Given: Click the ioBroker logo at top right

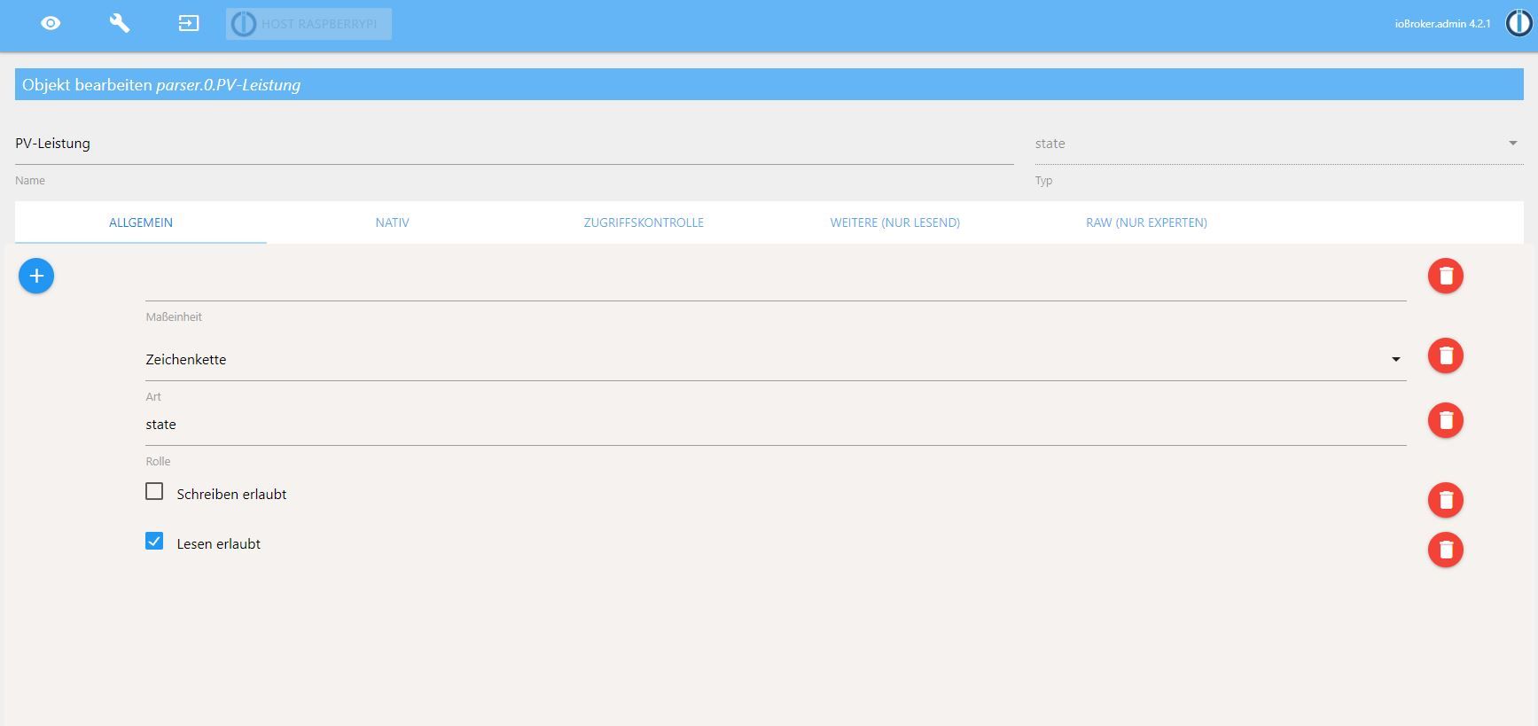Looking at the screenshot, I should 1518,24.
